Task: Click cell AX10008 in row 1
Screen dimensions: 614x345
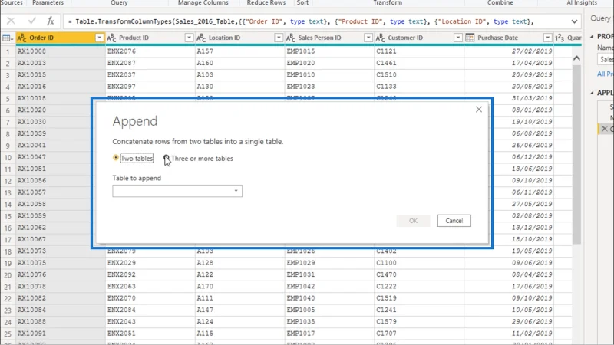Action: (x=61, y=51)
